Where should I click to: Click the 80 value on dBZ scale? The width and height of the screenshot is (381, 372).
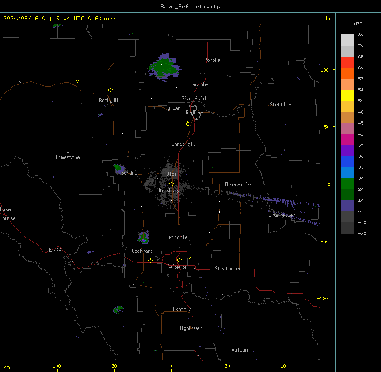click(x=361, y=35)
